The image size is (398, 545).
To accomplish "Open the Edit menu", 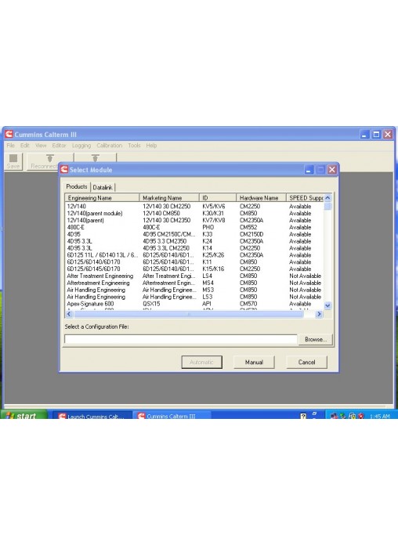I will pyautogui.click(x=24, y=146).
